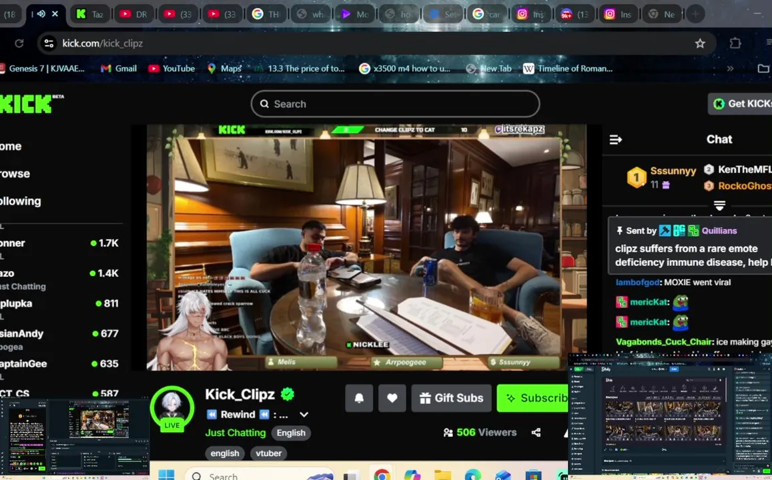Open Vagabonds_Cuck_Chair chat username
Screen dimensions: 772x480
(x=664, y=342)
